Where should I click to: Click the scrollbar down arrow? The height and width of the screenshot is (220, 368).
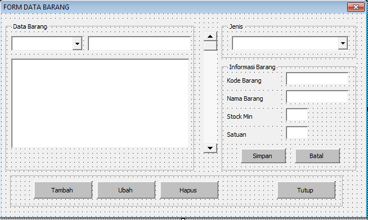coord(210,148)
